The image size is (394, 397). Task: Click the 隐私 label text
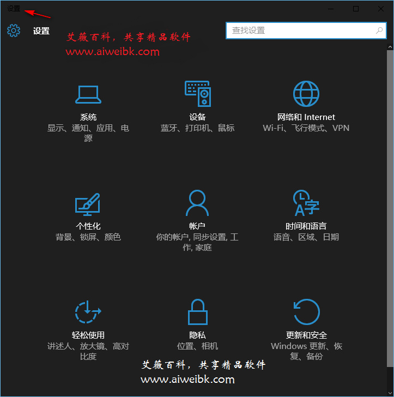click(x=197, y=335)
